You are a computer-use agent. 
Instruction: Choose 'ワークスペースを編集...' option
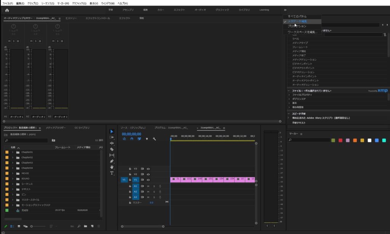point(302,32)
